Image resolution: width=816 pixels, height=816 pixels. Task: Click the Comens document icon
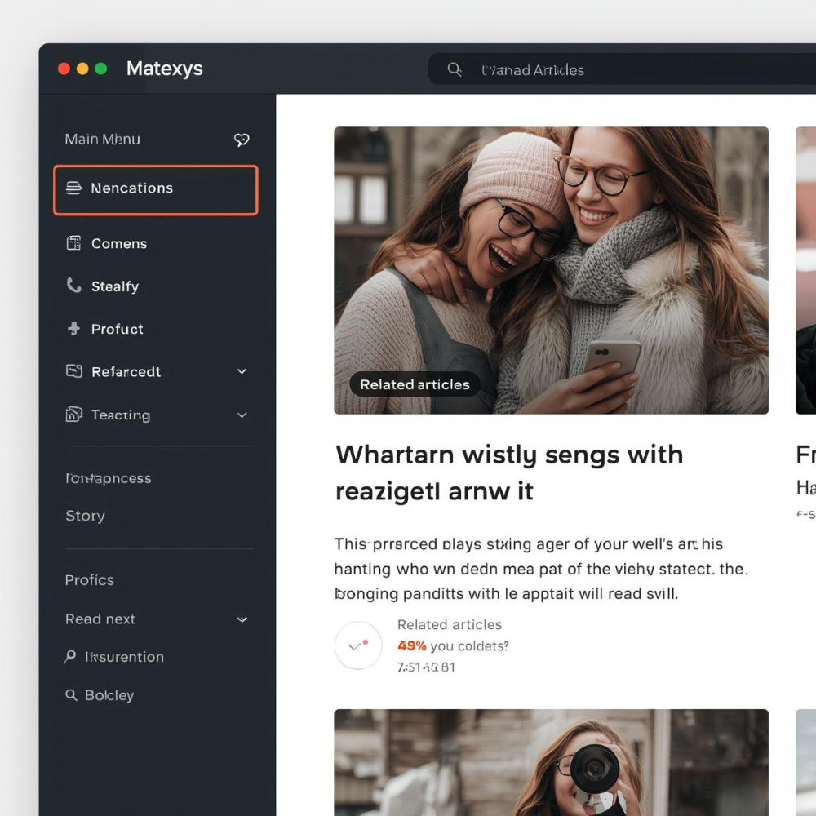pyautogui.click(x=73, y=243)
